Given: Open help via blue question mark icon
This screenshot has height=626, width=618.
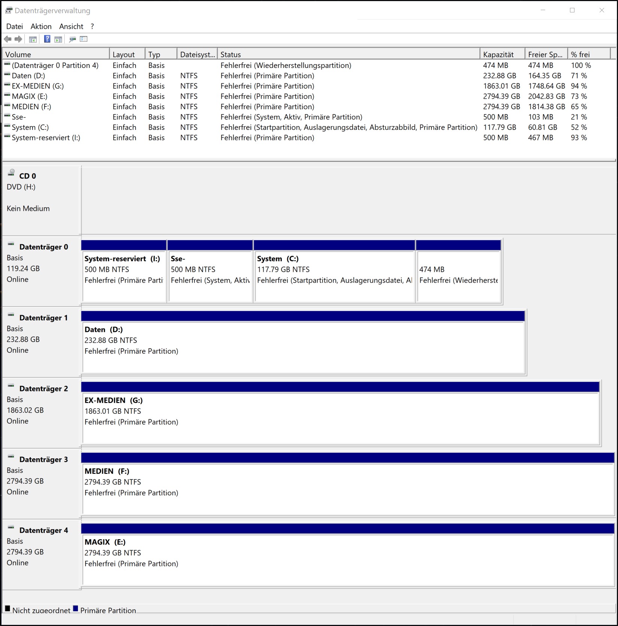Looking at the screenshot, I should click(x=47, y=39).
